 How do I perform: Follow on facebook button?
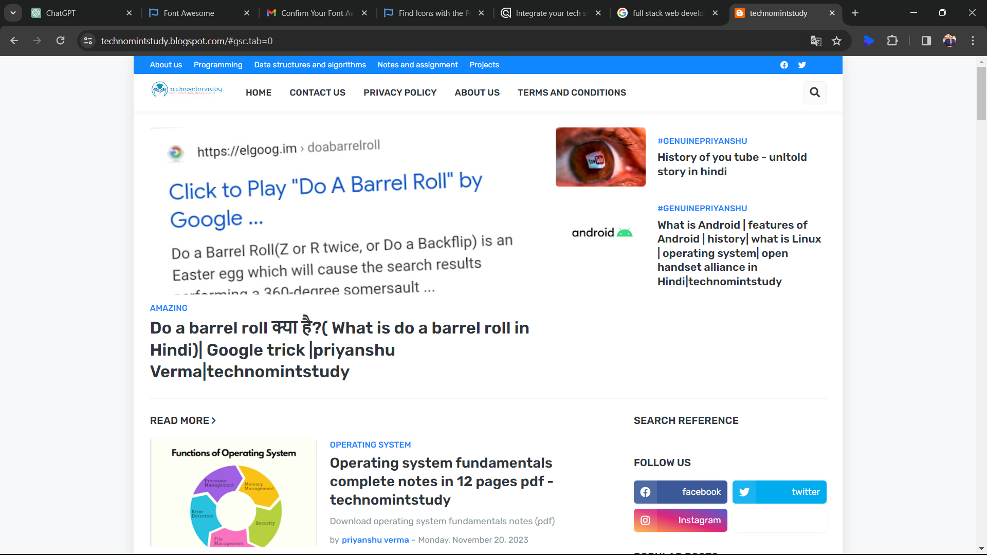click(x=680, y=492)
